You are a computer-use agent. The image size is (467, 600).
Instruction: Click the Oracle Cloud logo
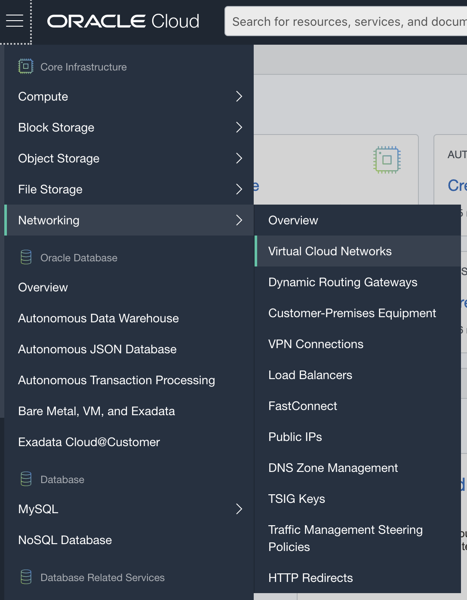click(x=123, y=21)
